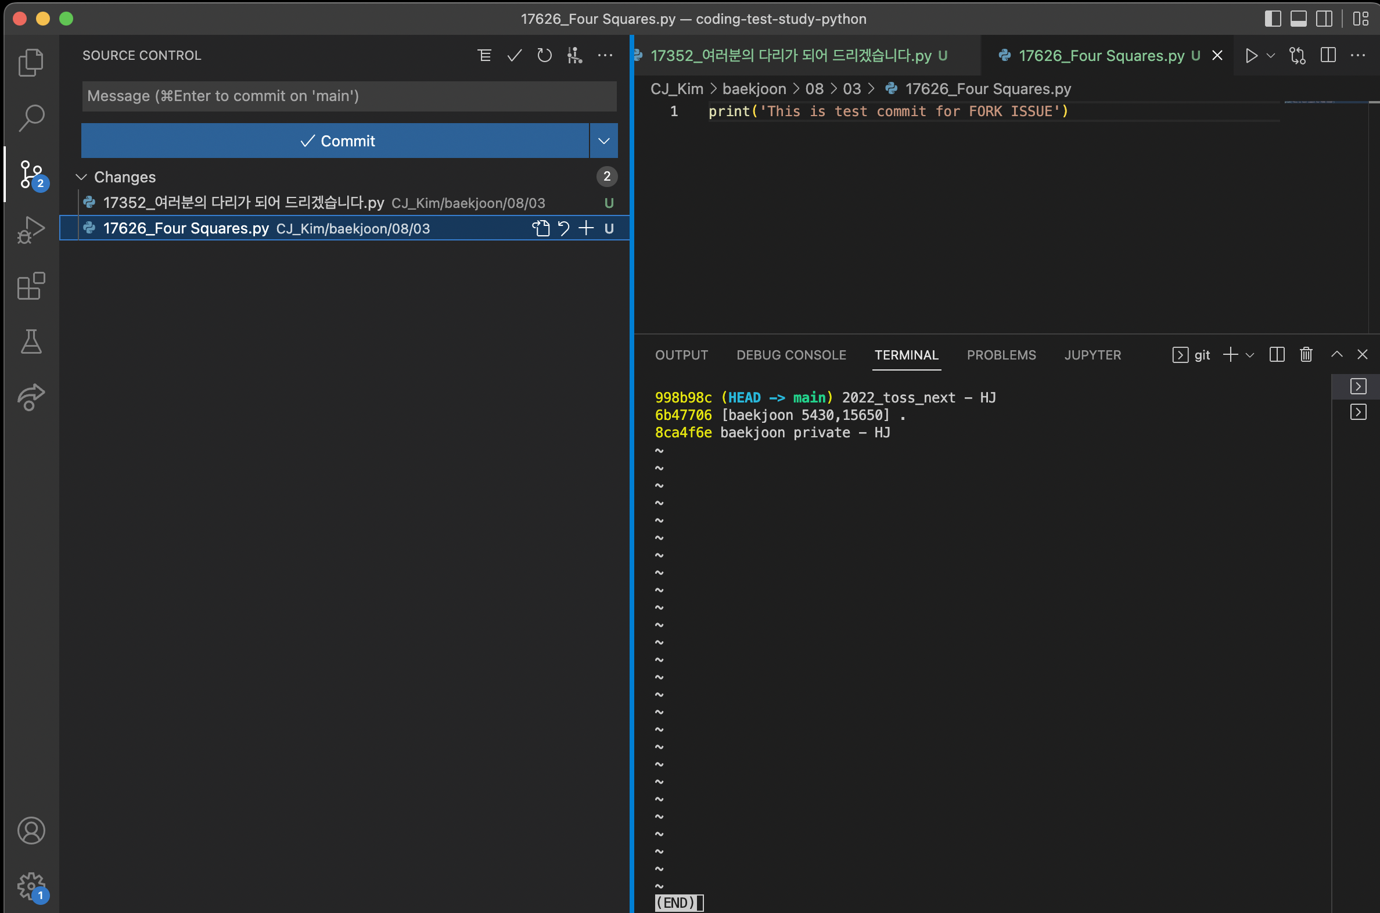Toggle primary sidebar layout icon
This screenshot has height=913, width=1380.
(x=1273, y=19)
